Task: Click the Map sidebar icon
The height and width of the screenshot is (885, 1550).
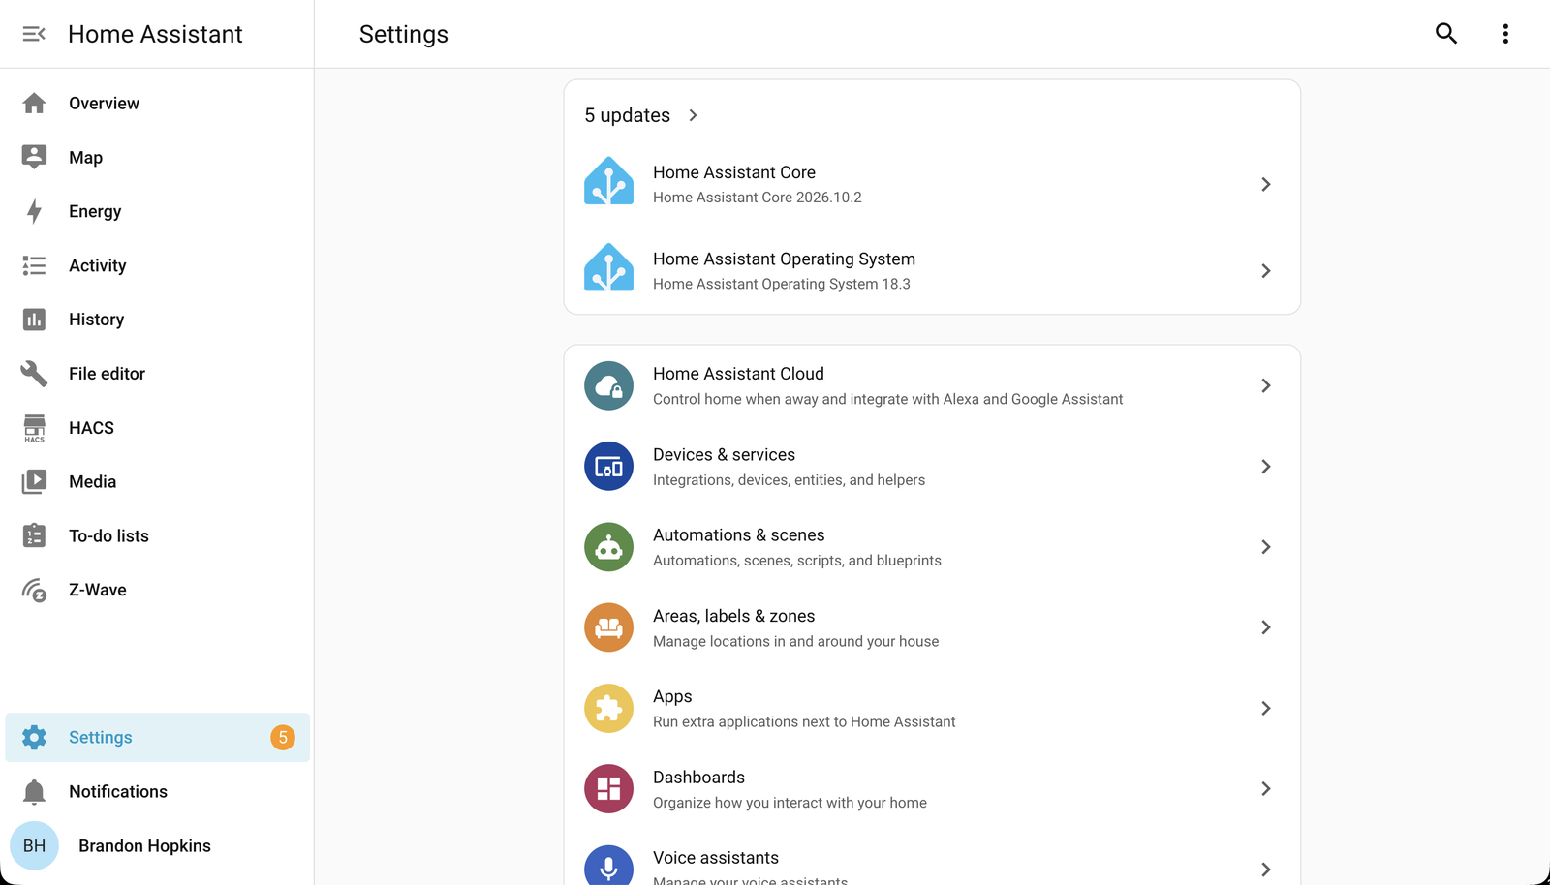Action: point(34,157)
